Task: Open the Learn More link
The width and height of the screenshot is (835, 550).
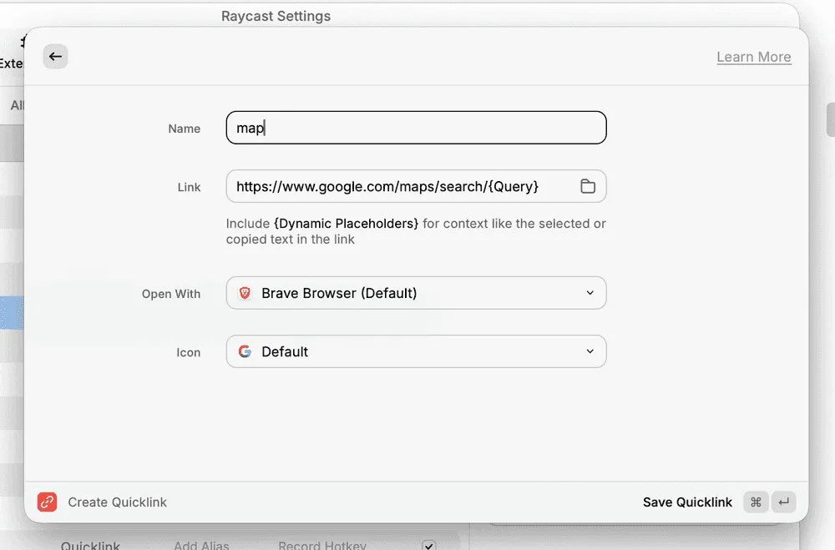Action: coord(753,57)
